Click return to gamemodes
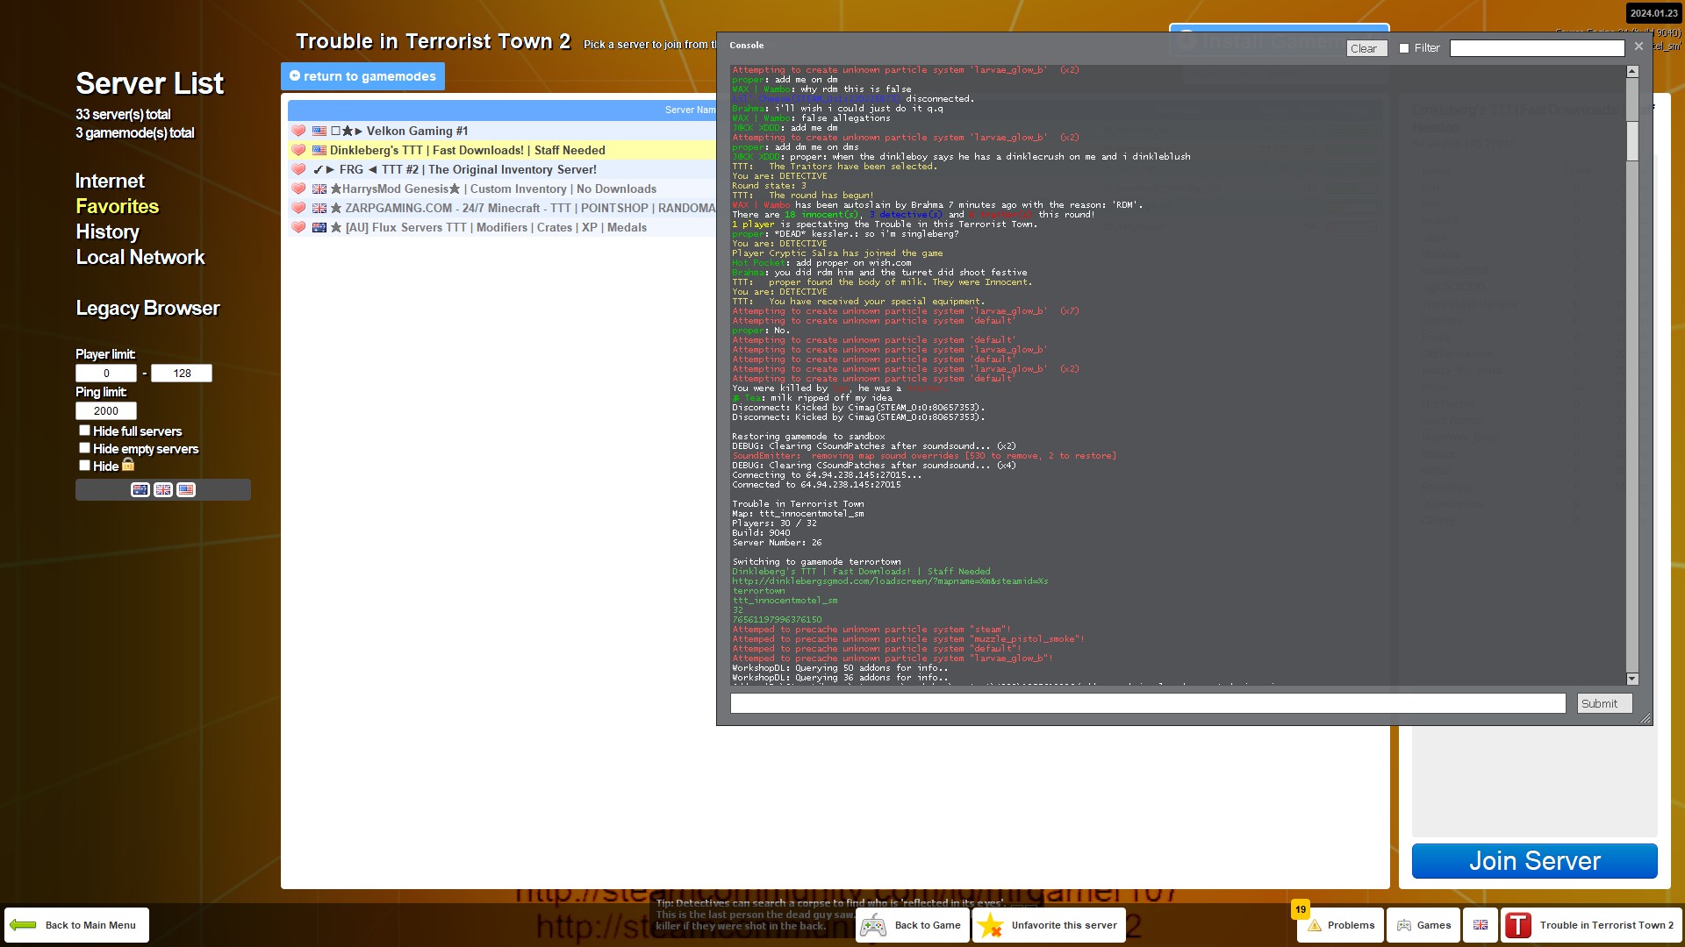This screenshot has width=1685, height=947. (362, 76)
